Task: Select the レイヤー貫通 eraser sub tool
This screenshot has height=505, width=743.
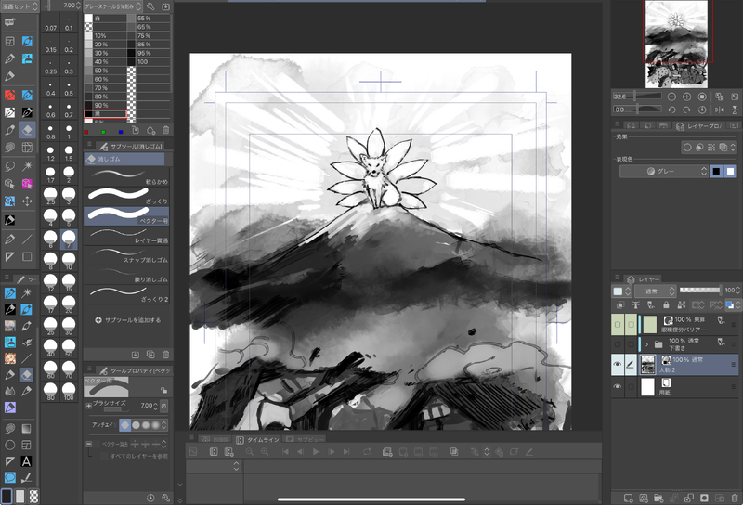Action: [126, 236]
